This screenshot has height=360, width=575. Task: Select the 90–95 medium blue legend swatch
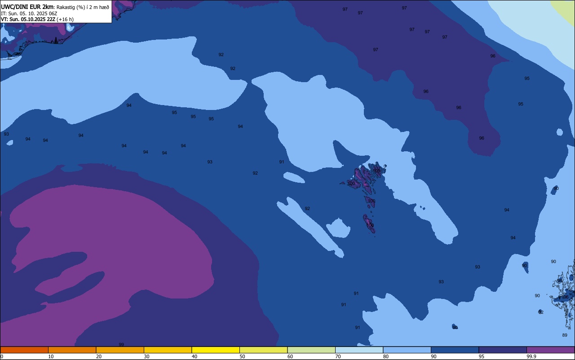click(x=455, y=350)
